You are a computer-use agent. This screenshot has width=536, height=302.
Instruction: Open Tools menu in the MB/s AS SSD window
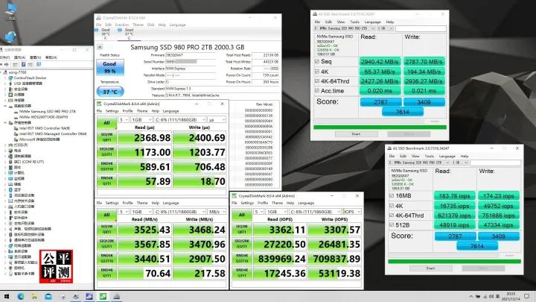(354, 22)
